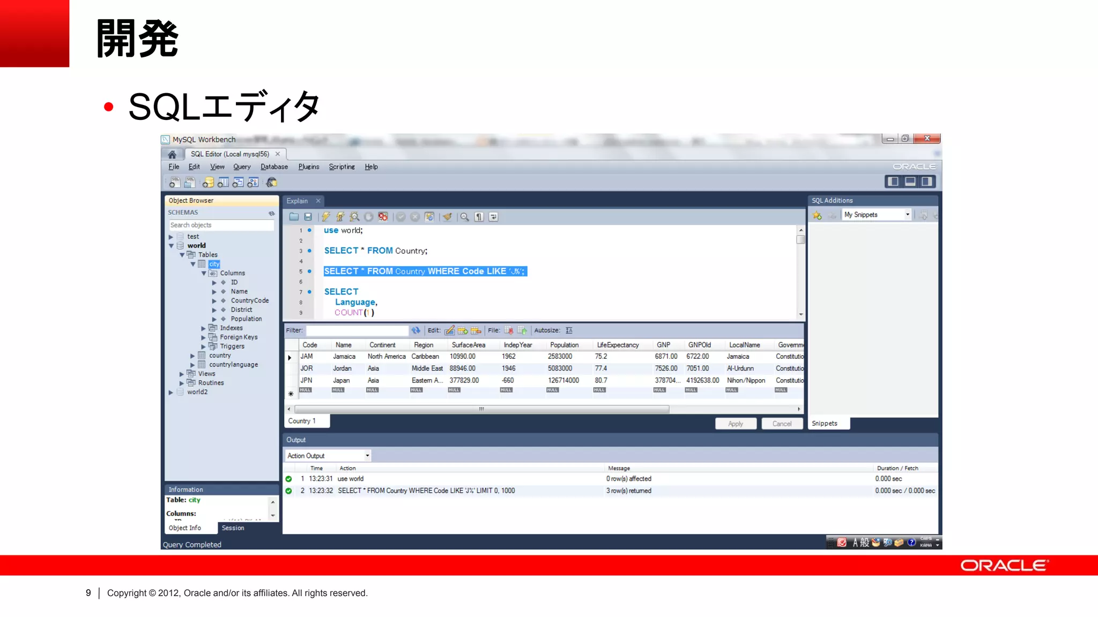Open the My Snippets dropdown
This screenshot has width=1098, height=617.
pyautogui.click(x=877, y=215)
